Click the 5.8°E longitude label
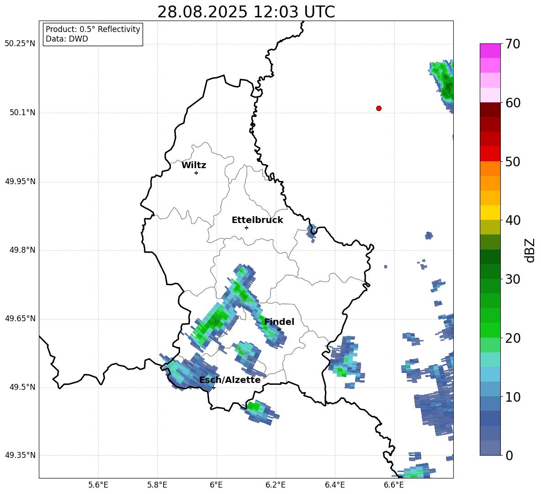The width and height of the screenshot is (541, 494). 157,485
